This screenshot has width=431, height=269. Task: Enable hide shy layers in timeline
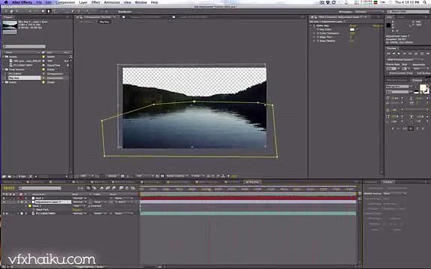pos(102,188)
